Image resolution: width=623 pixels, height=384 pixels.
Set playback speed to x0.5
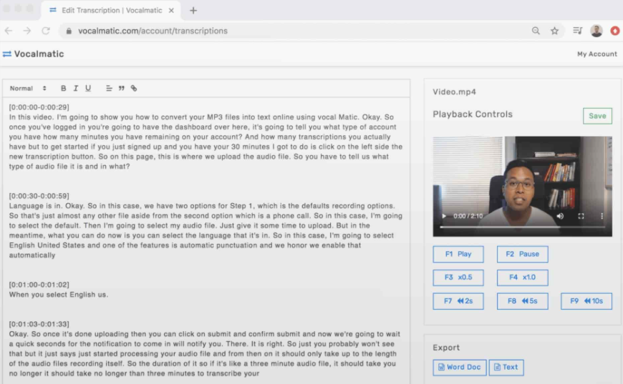(x=458, y=277)
